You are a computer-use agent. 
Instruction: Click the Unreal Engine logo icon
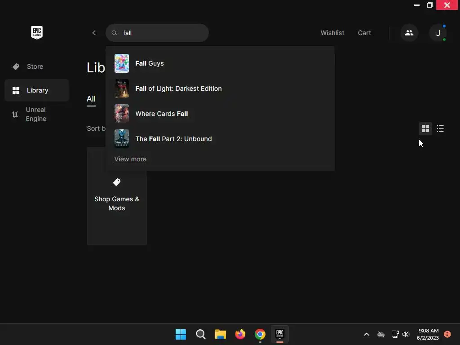pyautogui.click(x=15, y=115)
